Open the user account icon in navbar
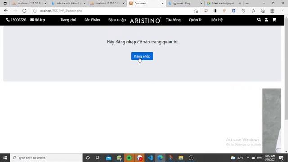 click(266, 20)
